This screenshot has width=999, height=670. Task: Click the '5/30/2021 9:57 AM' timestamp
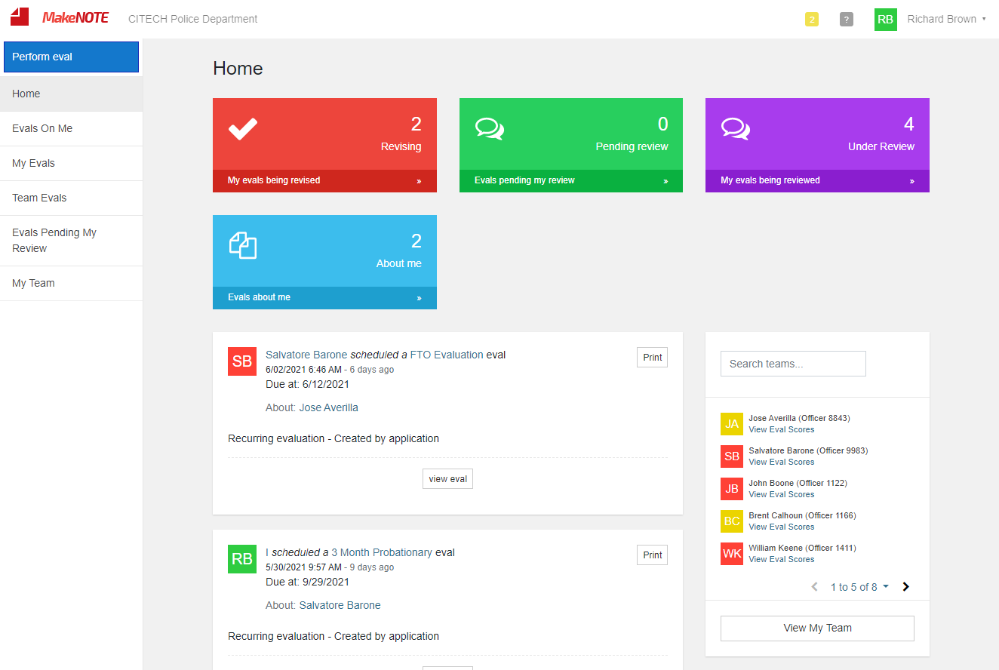[303, 567]
